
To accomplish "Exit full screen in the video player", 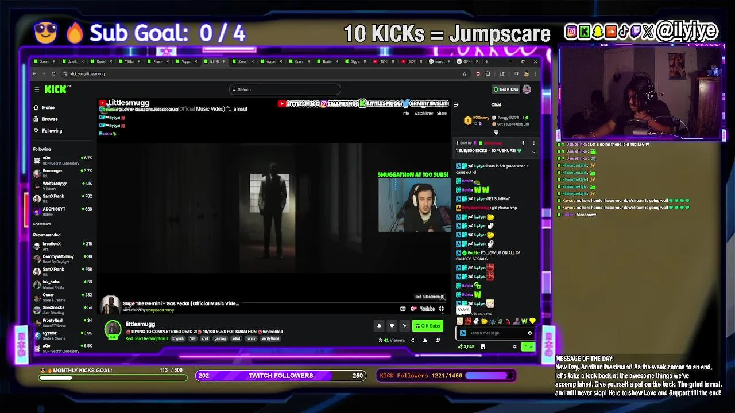I will coord(442,309).
